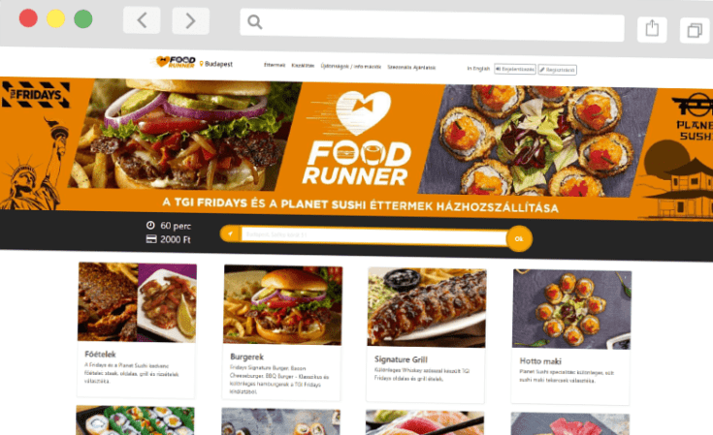Open the browser share icon

[652, 29]
